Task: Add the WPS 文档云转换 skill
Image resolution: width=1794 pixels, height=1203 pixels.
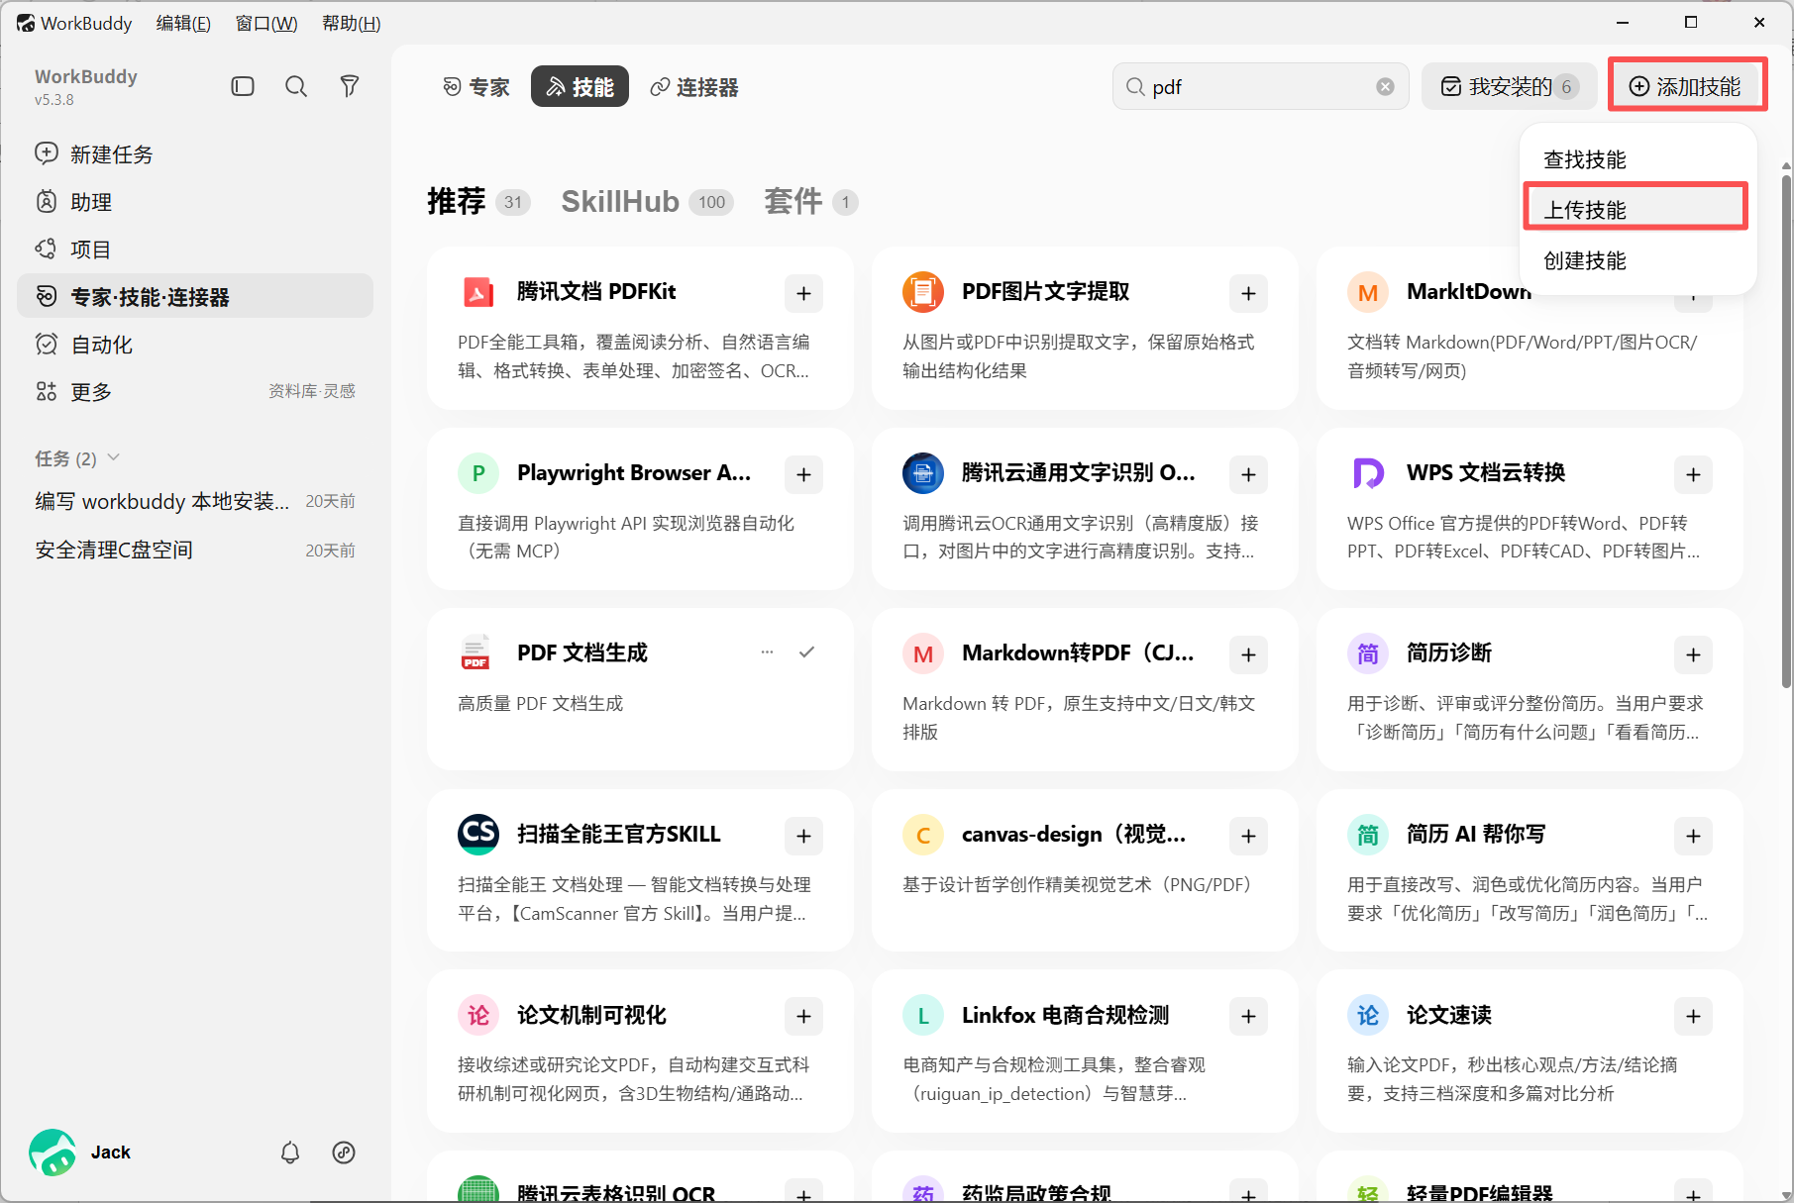Action: click(1693, 474)
